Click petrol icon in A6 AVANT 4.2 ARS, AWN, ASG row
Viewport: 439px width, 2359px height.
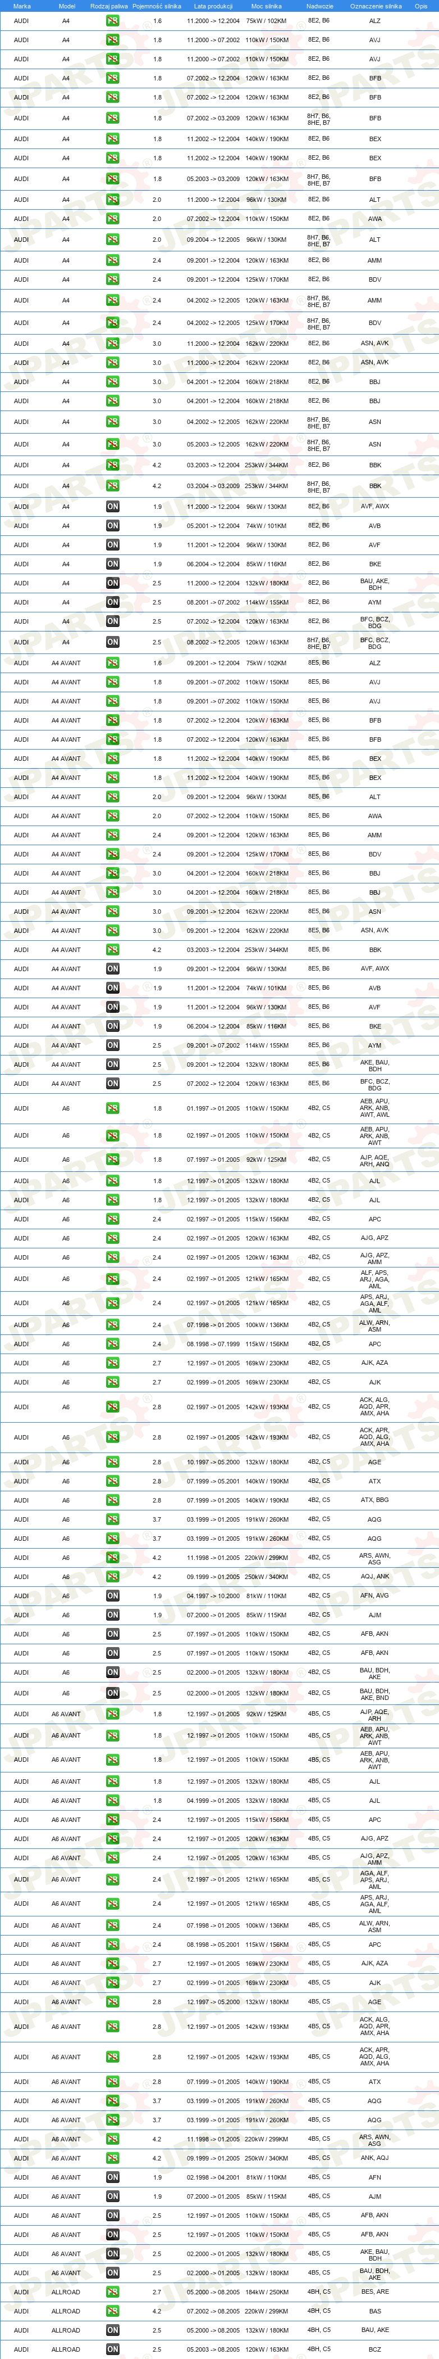(x=112, y=2139)
